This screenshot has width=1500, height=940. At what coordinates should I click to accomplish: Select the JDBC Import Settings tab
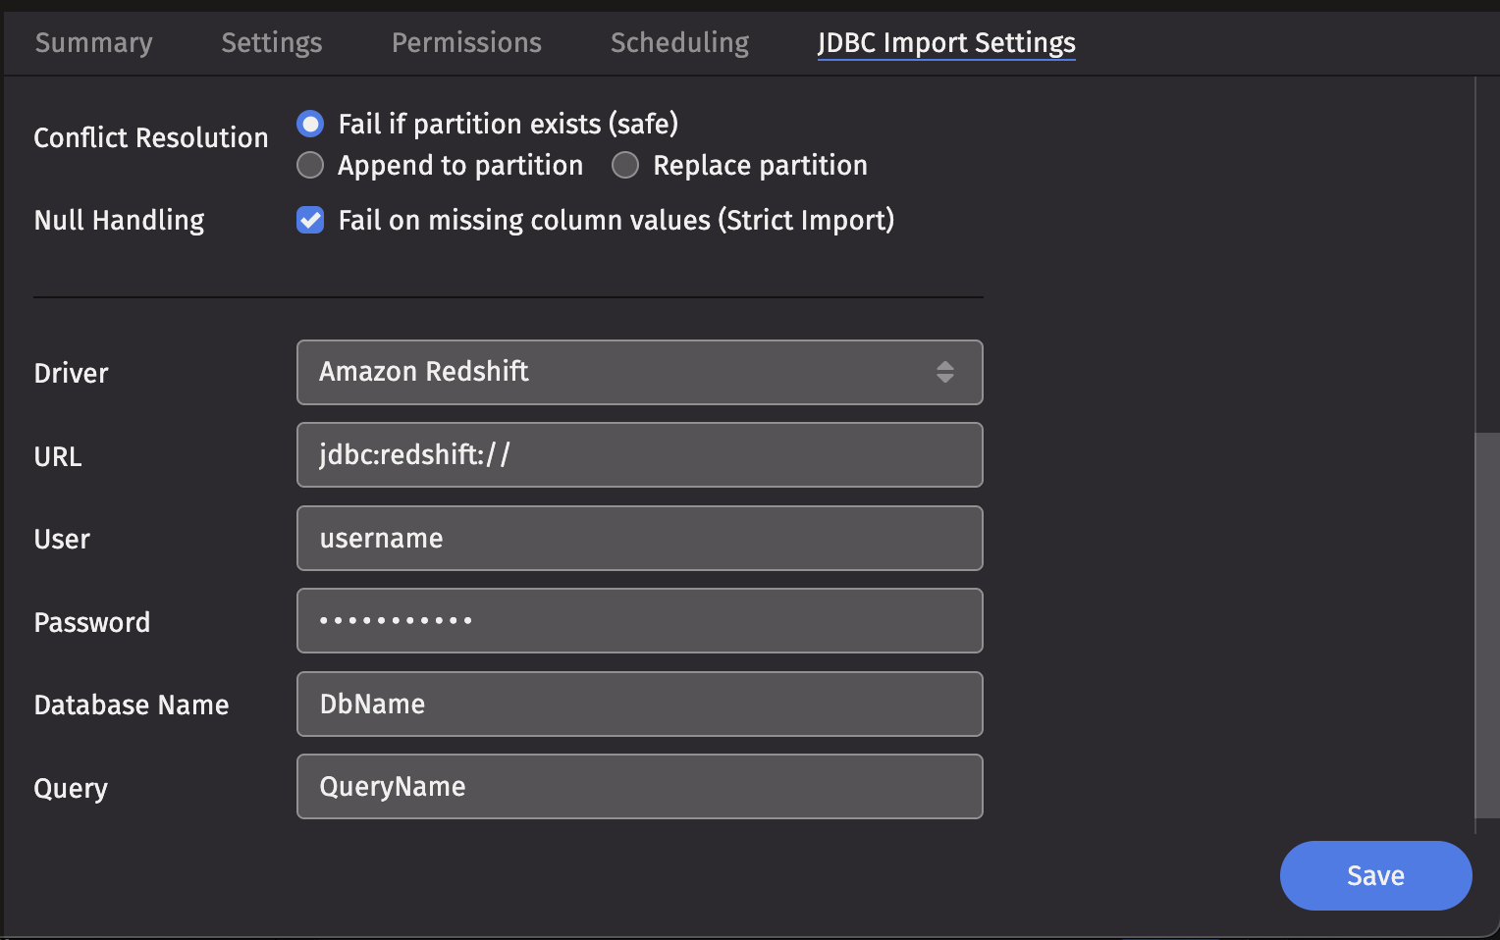pos(946,42)
